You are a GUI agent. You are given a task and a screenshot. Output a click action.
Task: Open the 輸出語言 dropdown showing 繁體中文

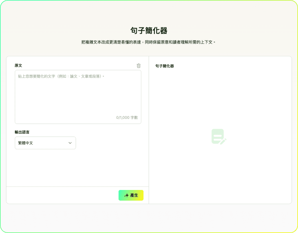tap(45, 143)
